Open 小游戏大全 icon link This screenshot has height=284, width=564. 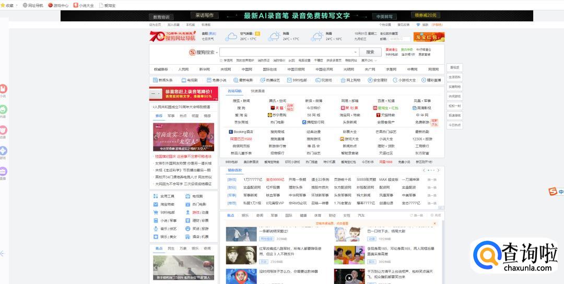tap(395, 80)
